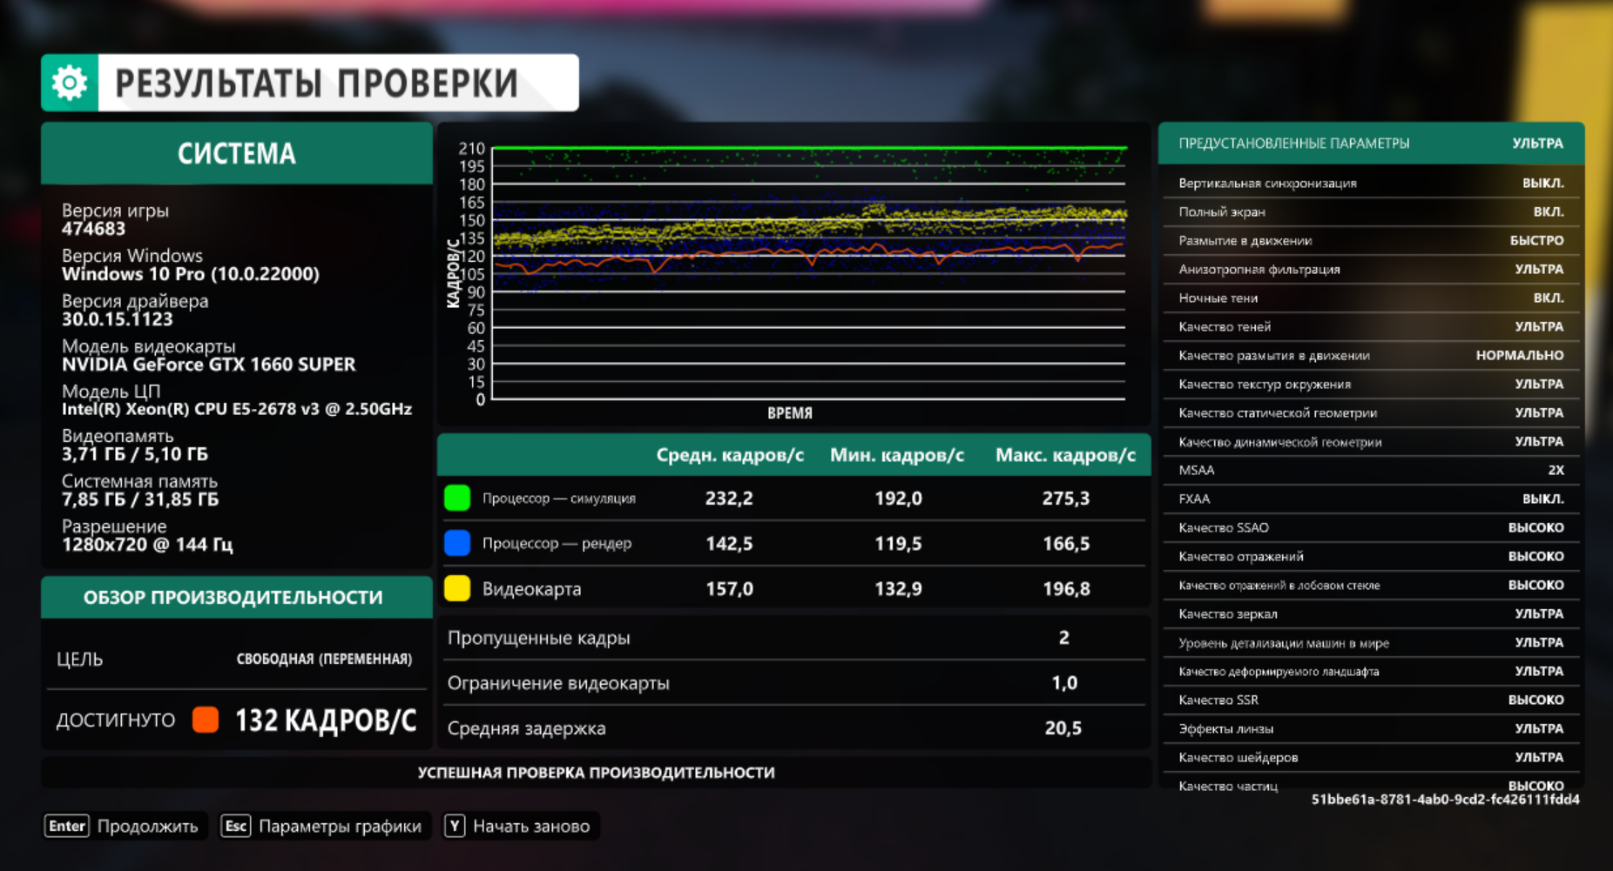Select the СИСТЕМА panel header
This screenshot has height=871, width=1613.
[x=237, y=153]
